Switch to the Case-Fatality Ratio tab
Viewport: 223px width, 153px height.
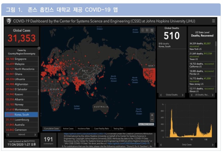click(x=101, y=129)
